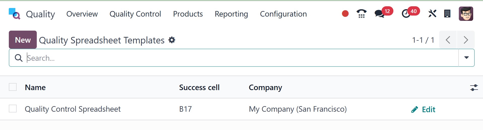Focus the Search input field
The image size is (483, 130).
click(242, 58)
